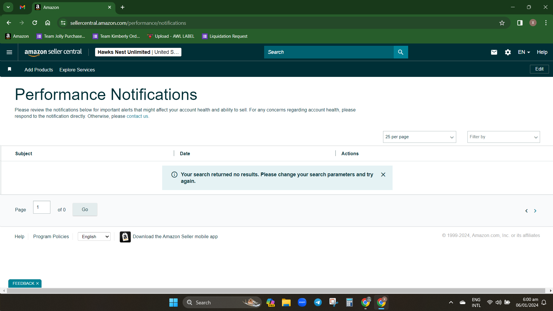
Task: Click the search magnifier button
Action: pyautogui.click(x=401, y=52)
